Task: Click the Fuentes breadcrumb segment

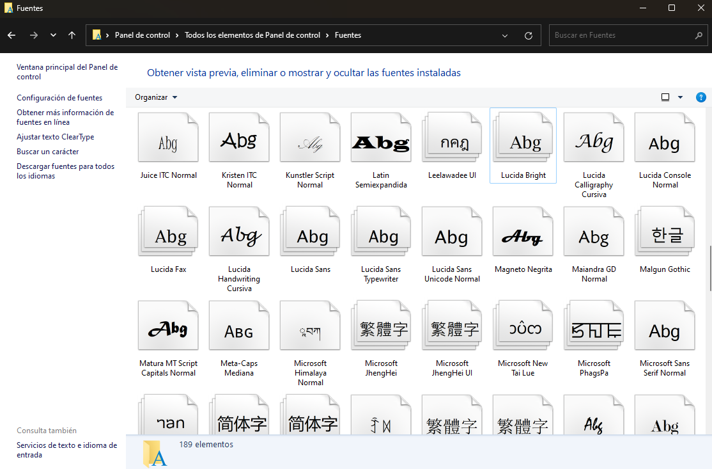Action: [x=348, y=35]
